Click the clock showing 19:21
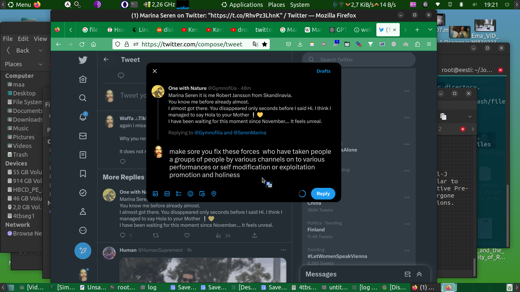 (x=491, y=5)
